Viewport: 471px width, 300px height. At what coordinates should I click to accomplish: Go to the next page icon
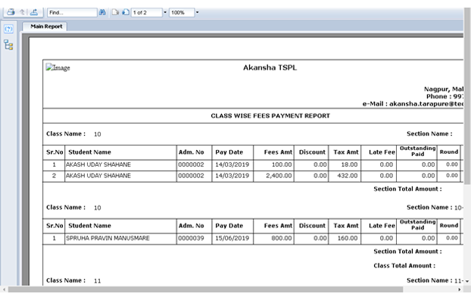point(126,12)
